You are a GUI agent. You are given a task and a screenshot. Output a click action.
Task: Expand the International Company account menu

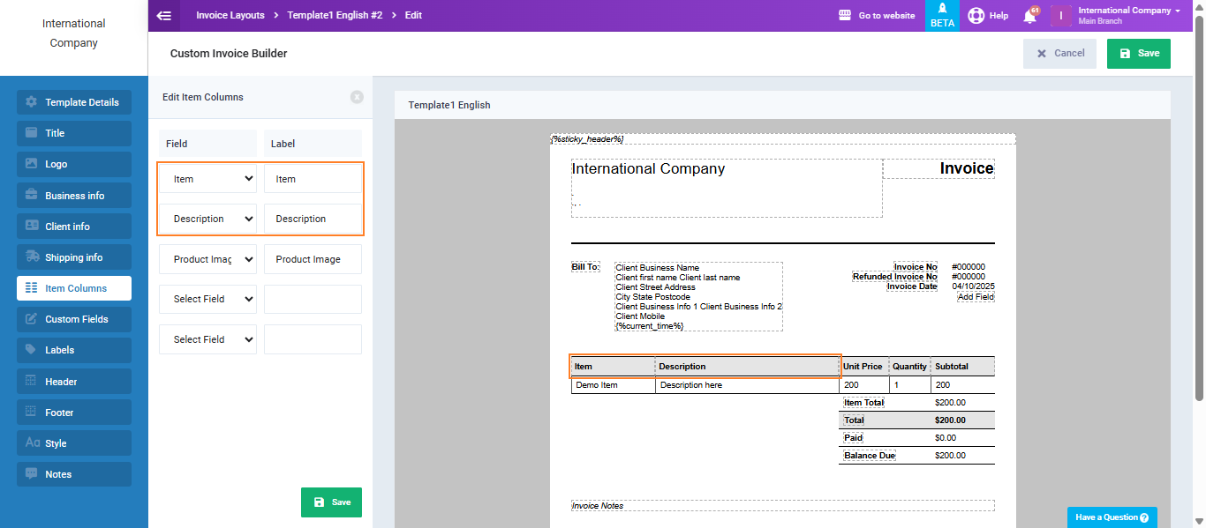click(1128, 15)
